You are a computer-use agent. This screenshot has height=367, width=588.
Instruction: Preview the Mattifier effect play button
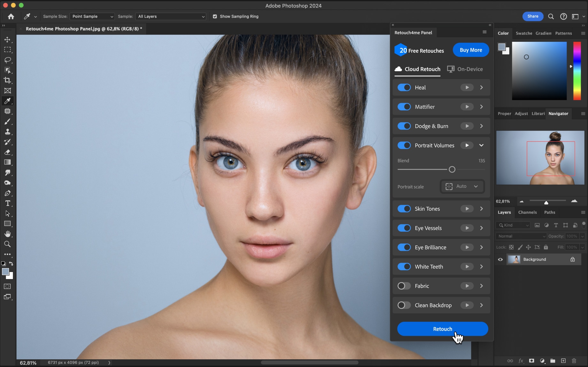click(467, 107)
